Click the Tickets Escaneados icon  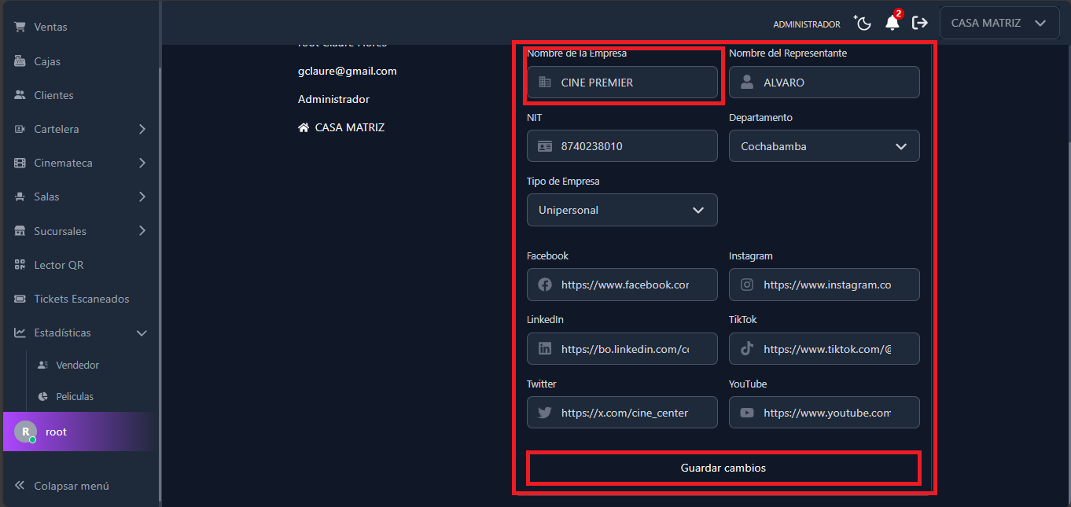click(x=20, y=299)
